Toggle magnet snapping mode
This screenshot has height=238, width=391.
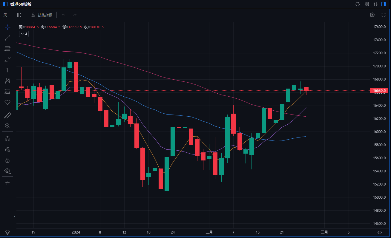tap(7, 139)
